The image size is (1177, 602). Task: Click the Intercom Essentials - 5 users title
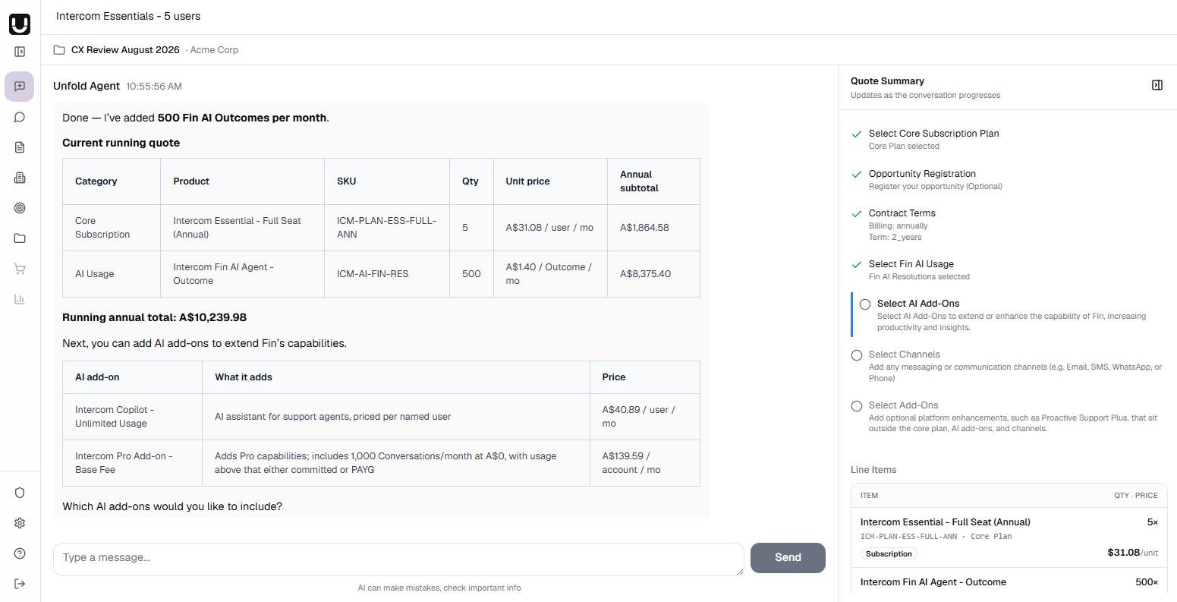[128, 16]
